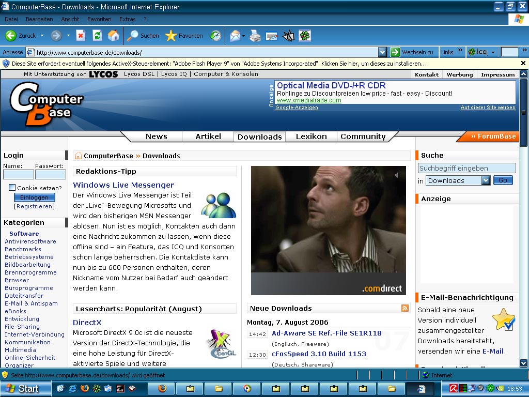Open the mail envelope toolbar button

(235, 36)
